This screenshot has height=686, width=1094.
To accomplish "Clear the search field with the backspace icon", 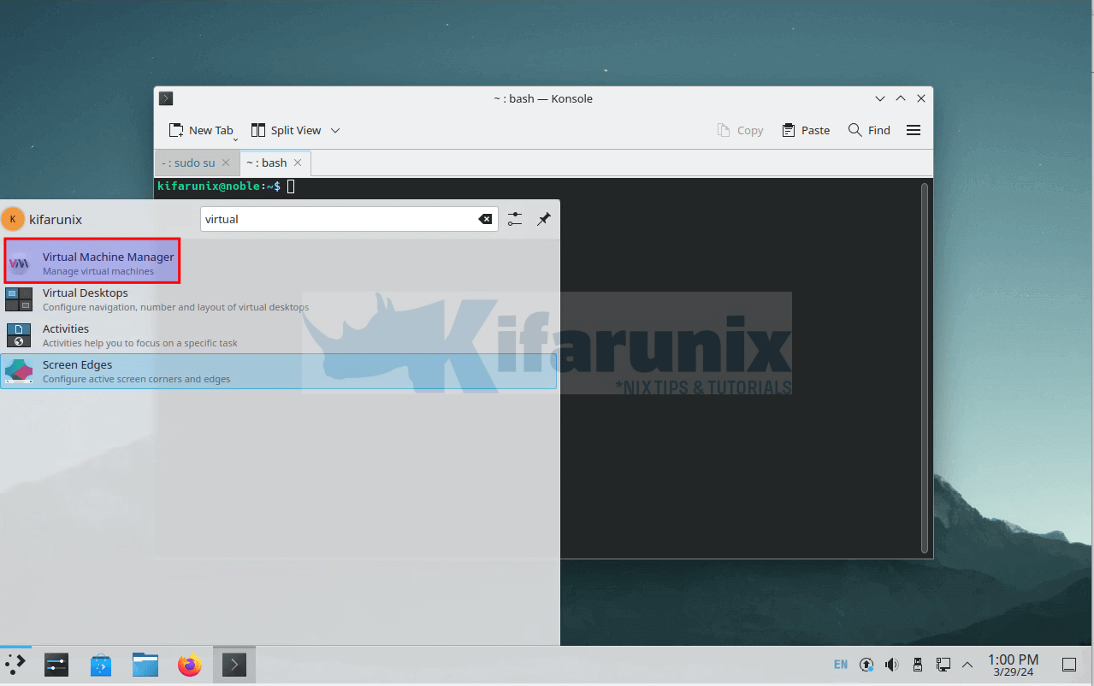I will [485, 219].
